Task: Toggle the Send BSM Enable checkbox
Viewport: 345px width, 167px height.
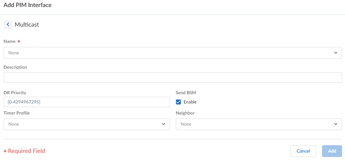Action: click(x=178, y=102)
